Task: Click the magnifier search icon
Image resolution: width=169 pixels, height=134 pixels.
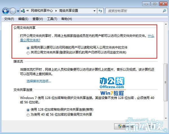Action: [164, 11]
